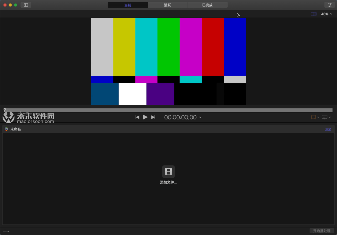Click the marker bookmark icon
Screen dimensions: 337x235
tap(313, 117)
